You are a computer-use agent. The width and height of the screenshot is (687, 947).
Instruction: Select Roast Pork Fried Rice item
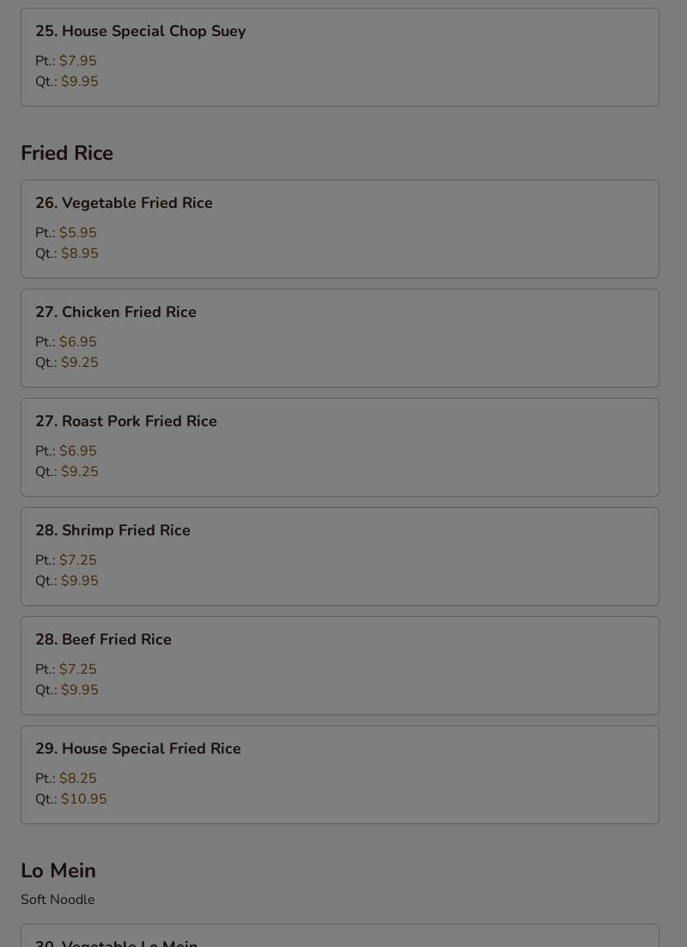340,448
